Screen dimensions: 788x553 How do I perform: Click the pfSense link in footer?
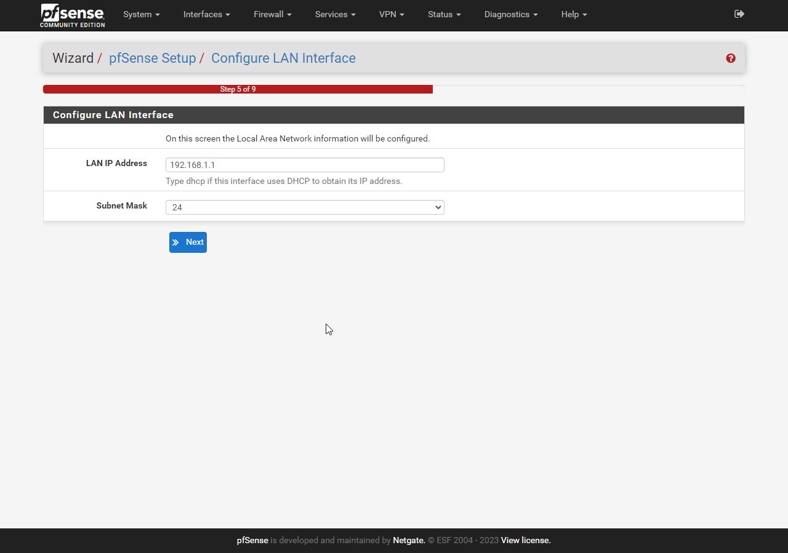point(252,540)
